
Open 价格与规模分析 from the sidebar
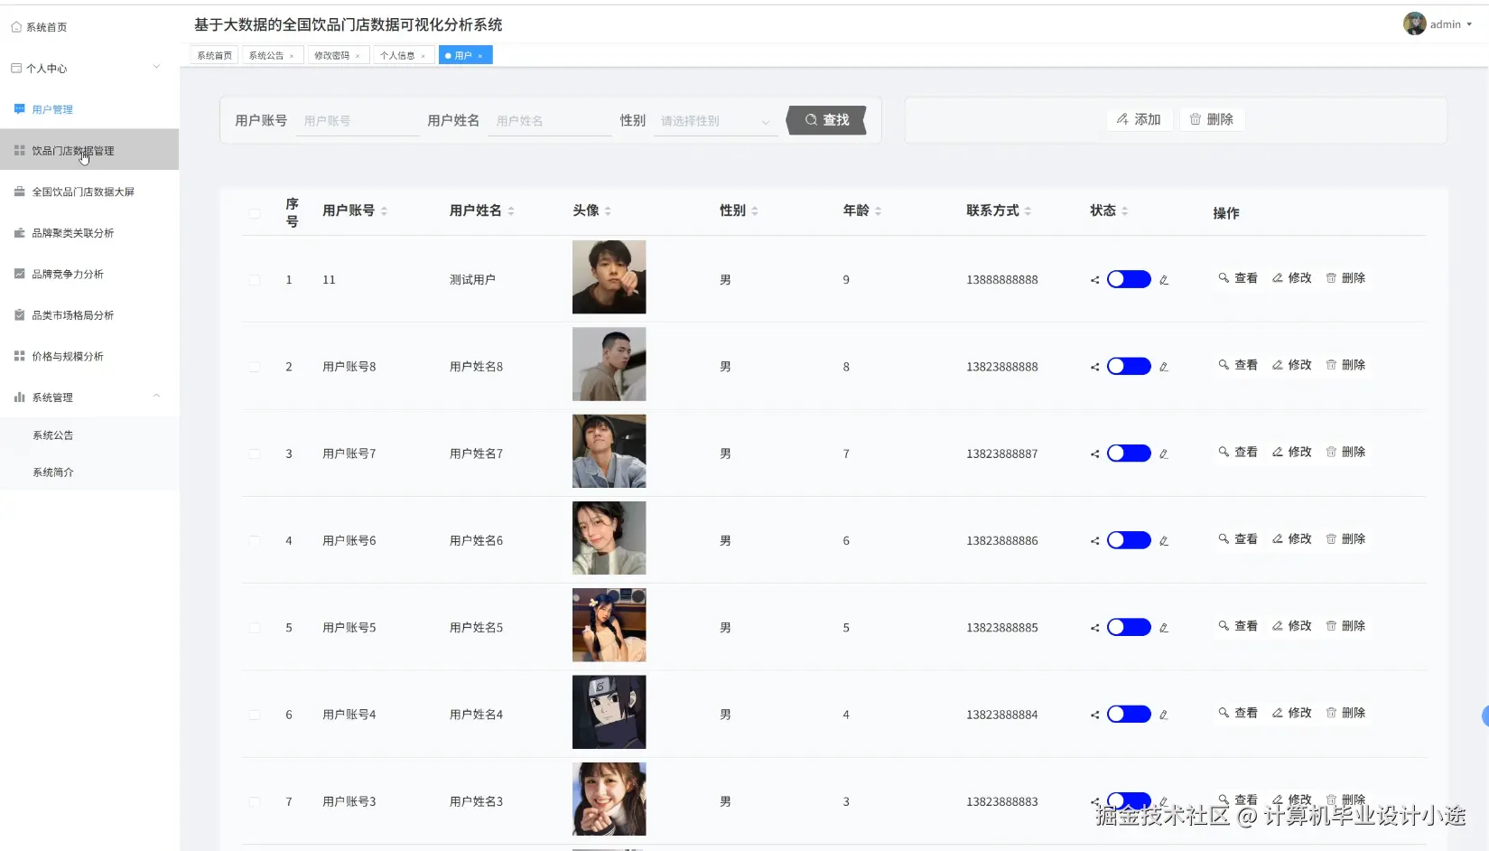pos(68,356)
